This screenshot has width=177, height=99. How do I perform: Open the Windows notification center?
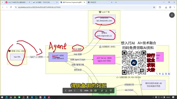(173, 97)
